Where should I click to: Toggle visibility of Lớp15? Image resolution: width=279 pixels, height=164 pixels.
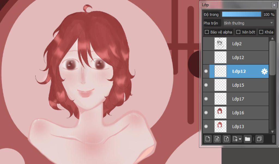206,85
